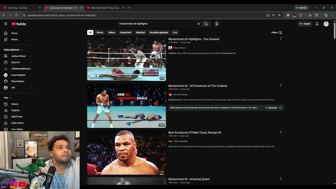Open search Filters
Image resolution: width=336 pixels, height=189 pixels.
[x=277, y=33]
